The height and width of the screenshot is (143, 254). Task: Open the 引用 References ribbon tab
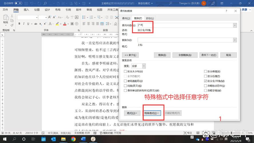pos(68,10)
